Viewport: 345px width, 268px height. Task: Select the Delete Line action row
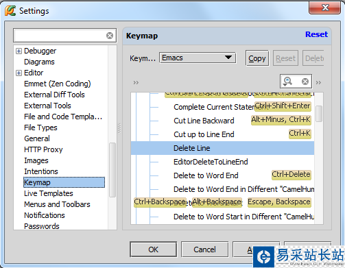point(222,148)
